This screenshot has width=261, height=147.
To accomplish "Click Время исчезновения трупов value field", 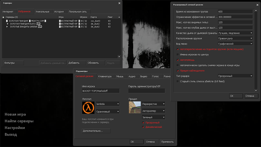I will coord(235,11).
